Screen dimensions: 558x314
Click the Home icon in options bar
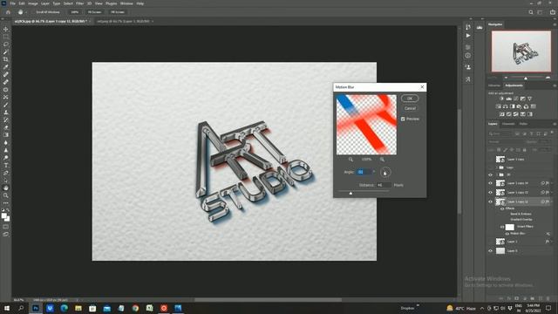[x=8, y=12]
